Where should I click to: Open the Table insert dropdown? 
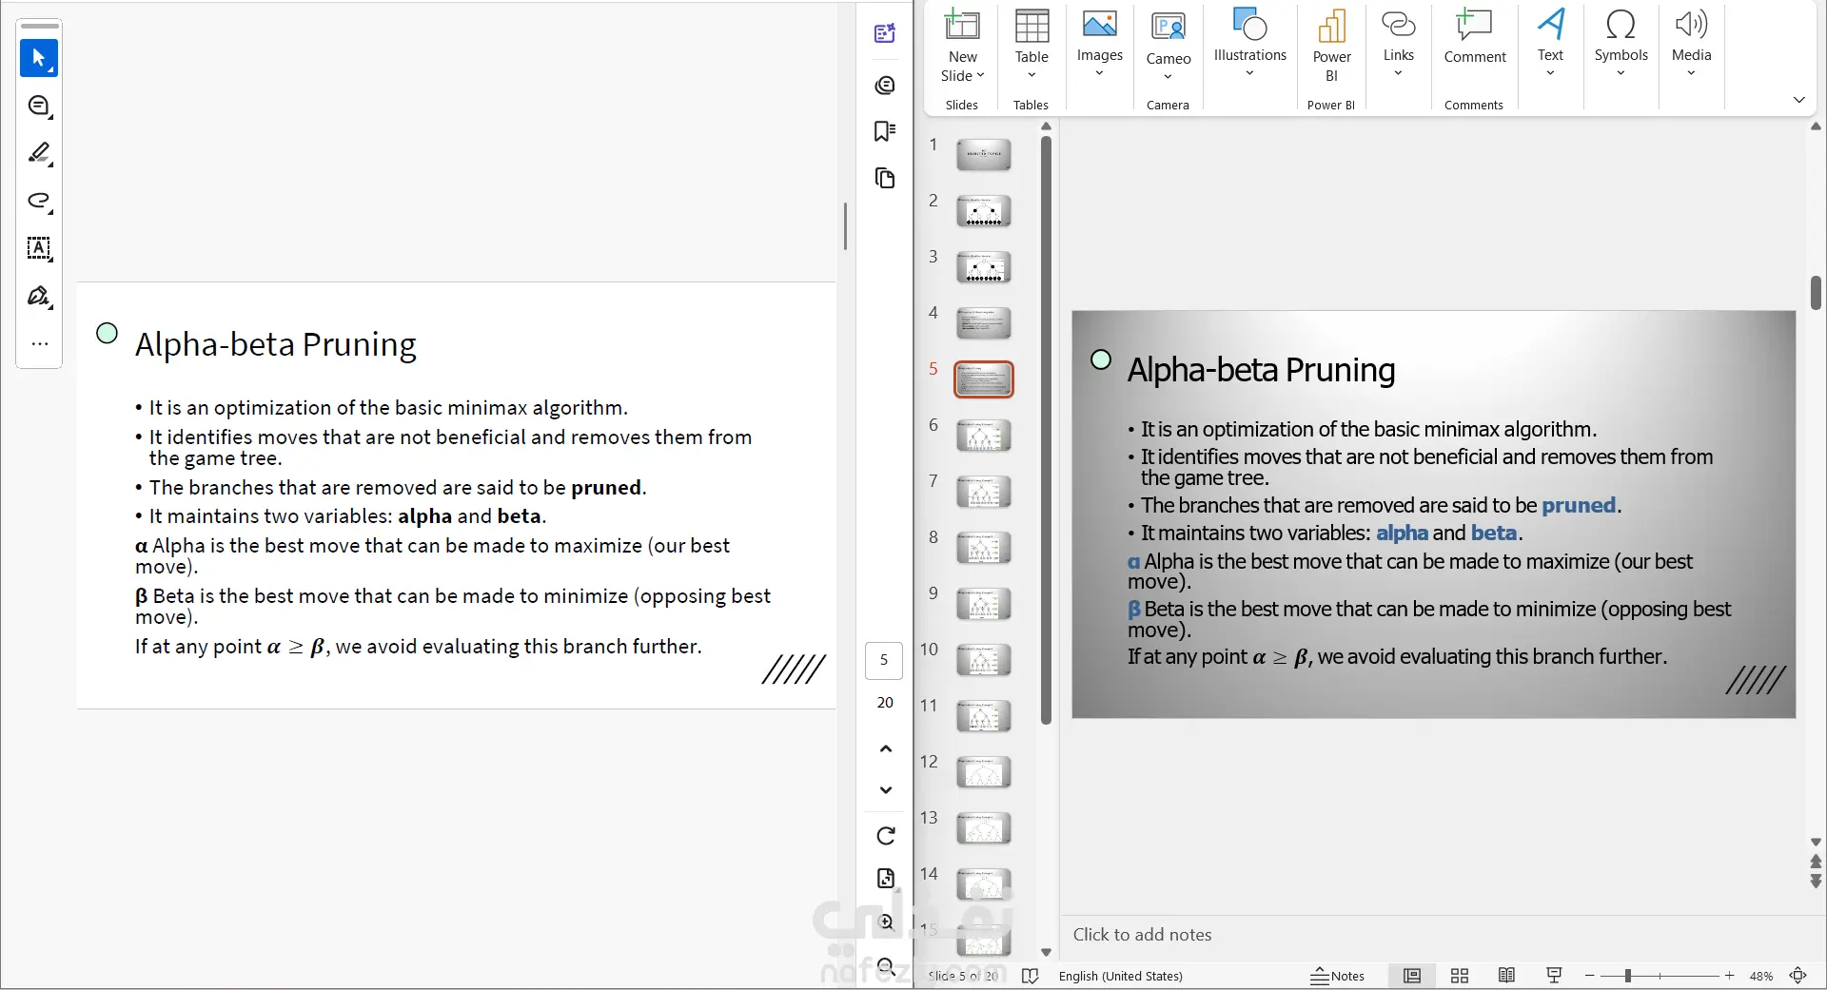pyautogui.click(x=1031, y=75)
